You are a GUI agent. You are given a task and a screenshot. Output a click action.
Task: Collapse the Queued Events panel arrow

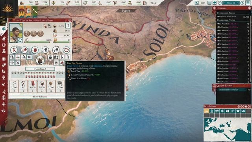click(214, 86)
